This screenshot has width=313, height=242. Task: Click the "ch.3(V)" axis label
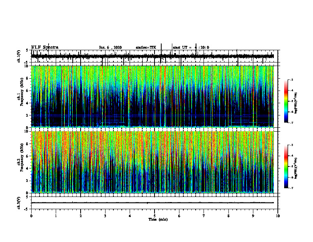(x=19, y=203)
